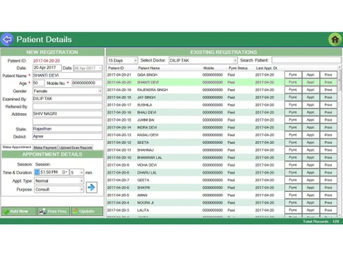Click Print button for SHANTI DEVI
The width and height of the screenshot is (343, 257).
pos(328,82)
